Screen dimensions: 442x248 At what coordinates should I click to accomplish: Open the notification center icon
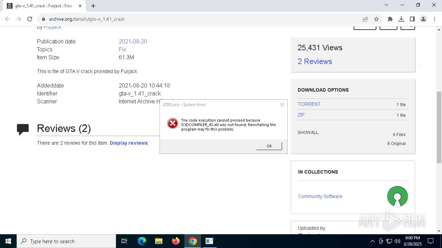pyautogui.click(x=431, y=241)
